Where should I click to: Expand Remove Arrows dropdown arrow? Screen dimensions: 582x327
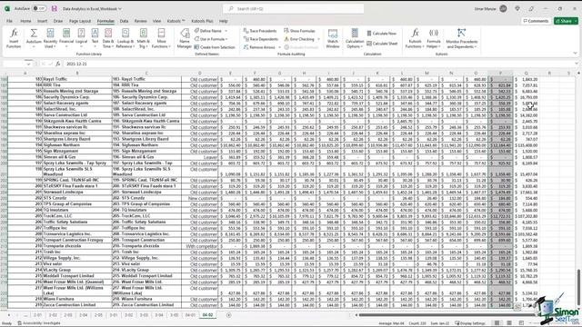pos(279,47)
